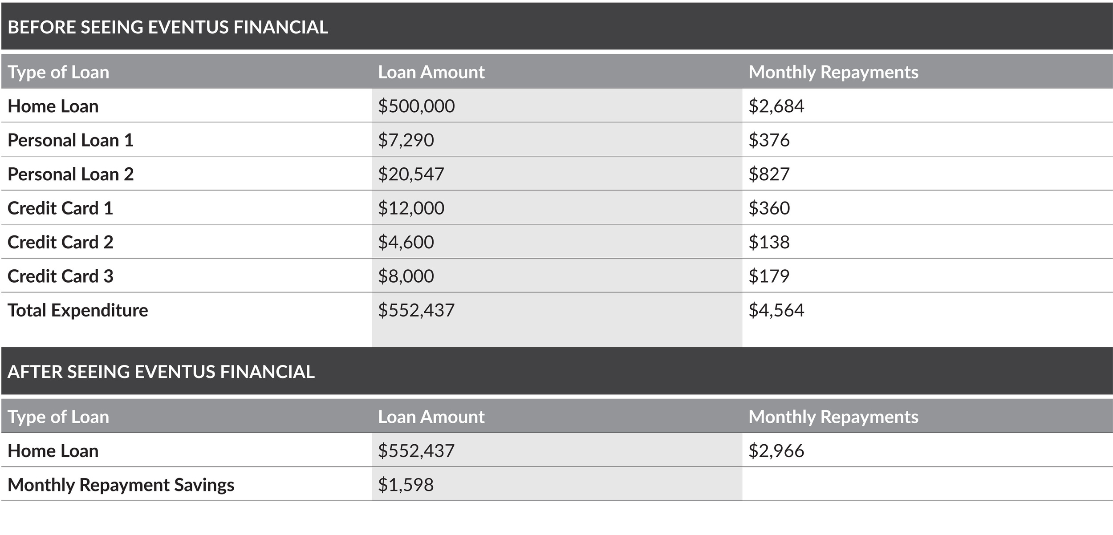Click the $827 monthly repayment value
Viewport: 1113px width, 535px height.
(x=769, y=174)
